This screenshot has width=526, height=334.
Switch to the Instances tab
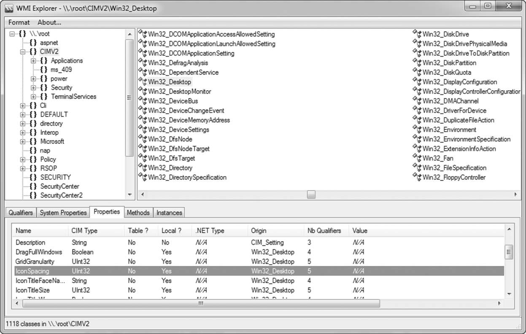(x=169, y=213)
